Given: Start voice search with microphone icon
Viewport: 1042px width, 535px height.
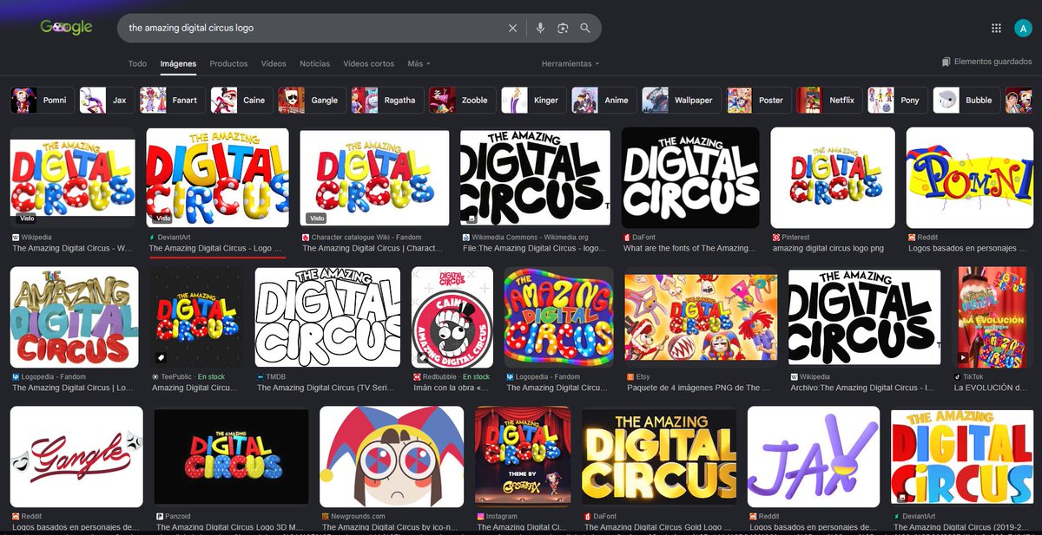Looking at the screenshot, I should 540,28.
